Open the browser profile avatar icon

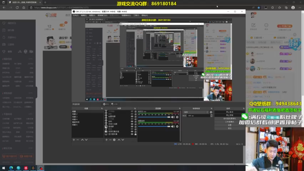293,8
